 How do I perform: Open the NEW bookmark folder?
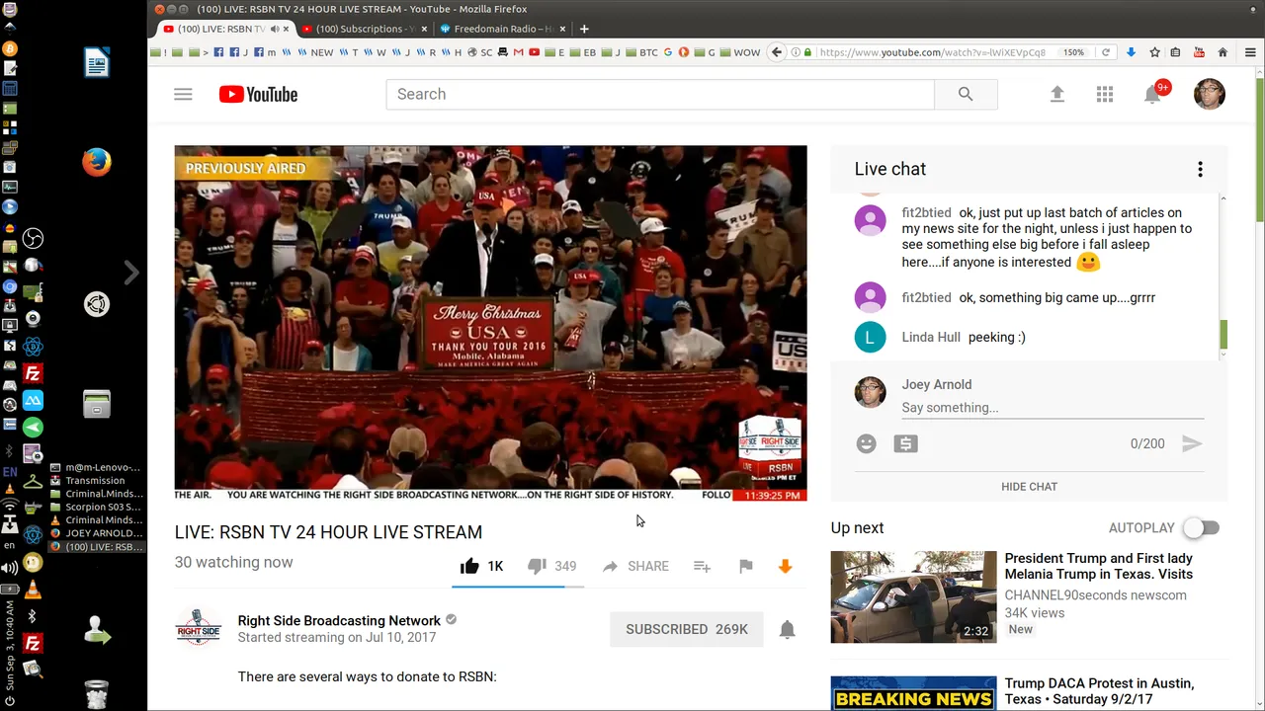coord(315,52)
